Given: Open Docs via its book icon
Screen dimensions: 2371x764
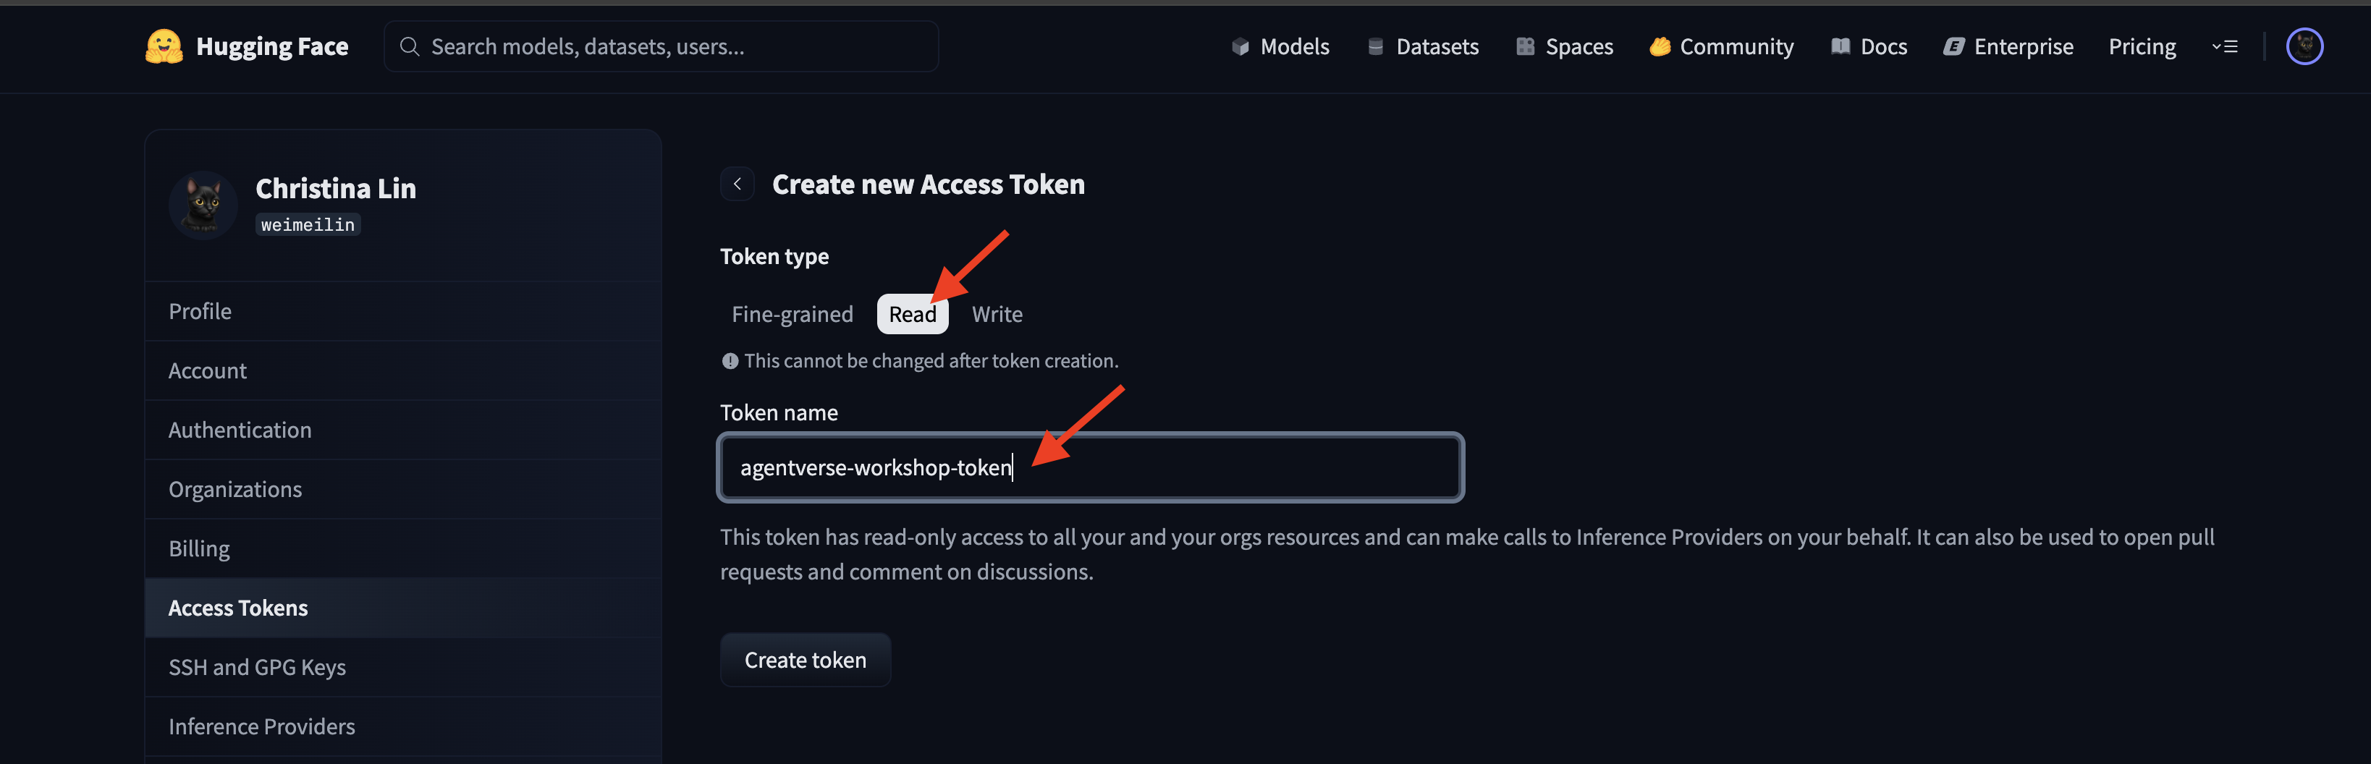Looking at the screenshot, I should (x=1840, y=47).
